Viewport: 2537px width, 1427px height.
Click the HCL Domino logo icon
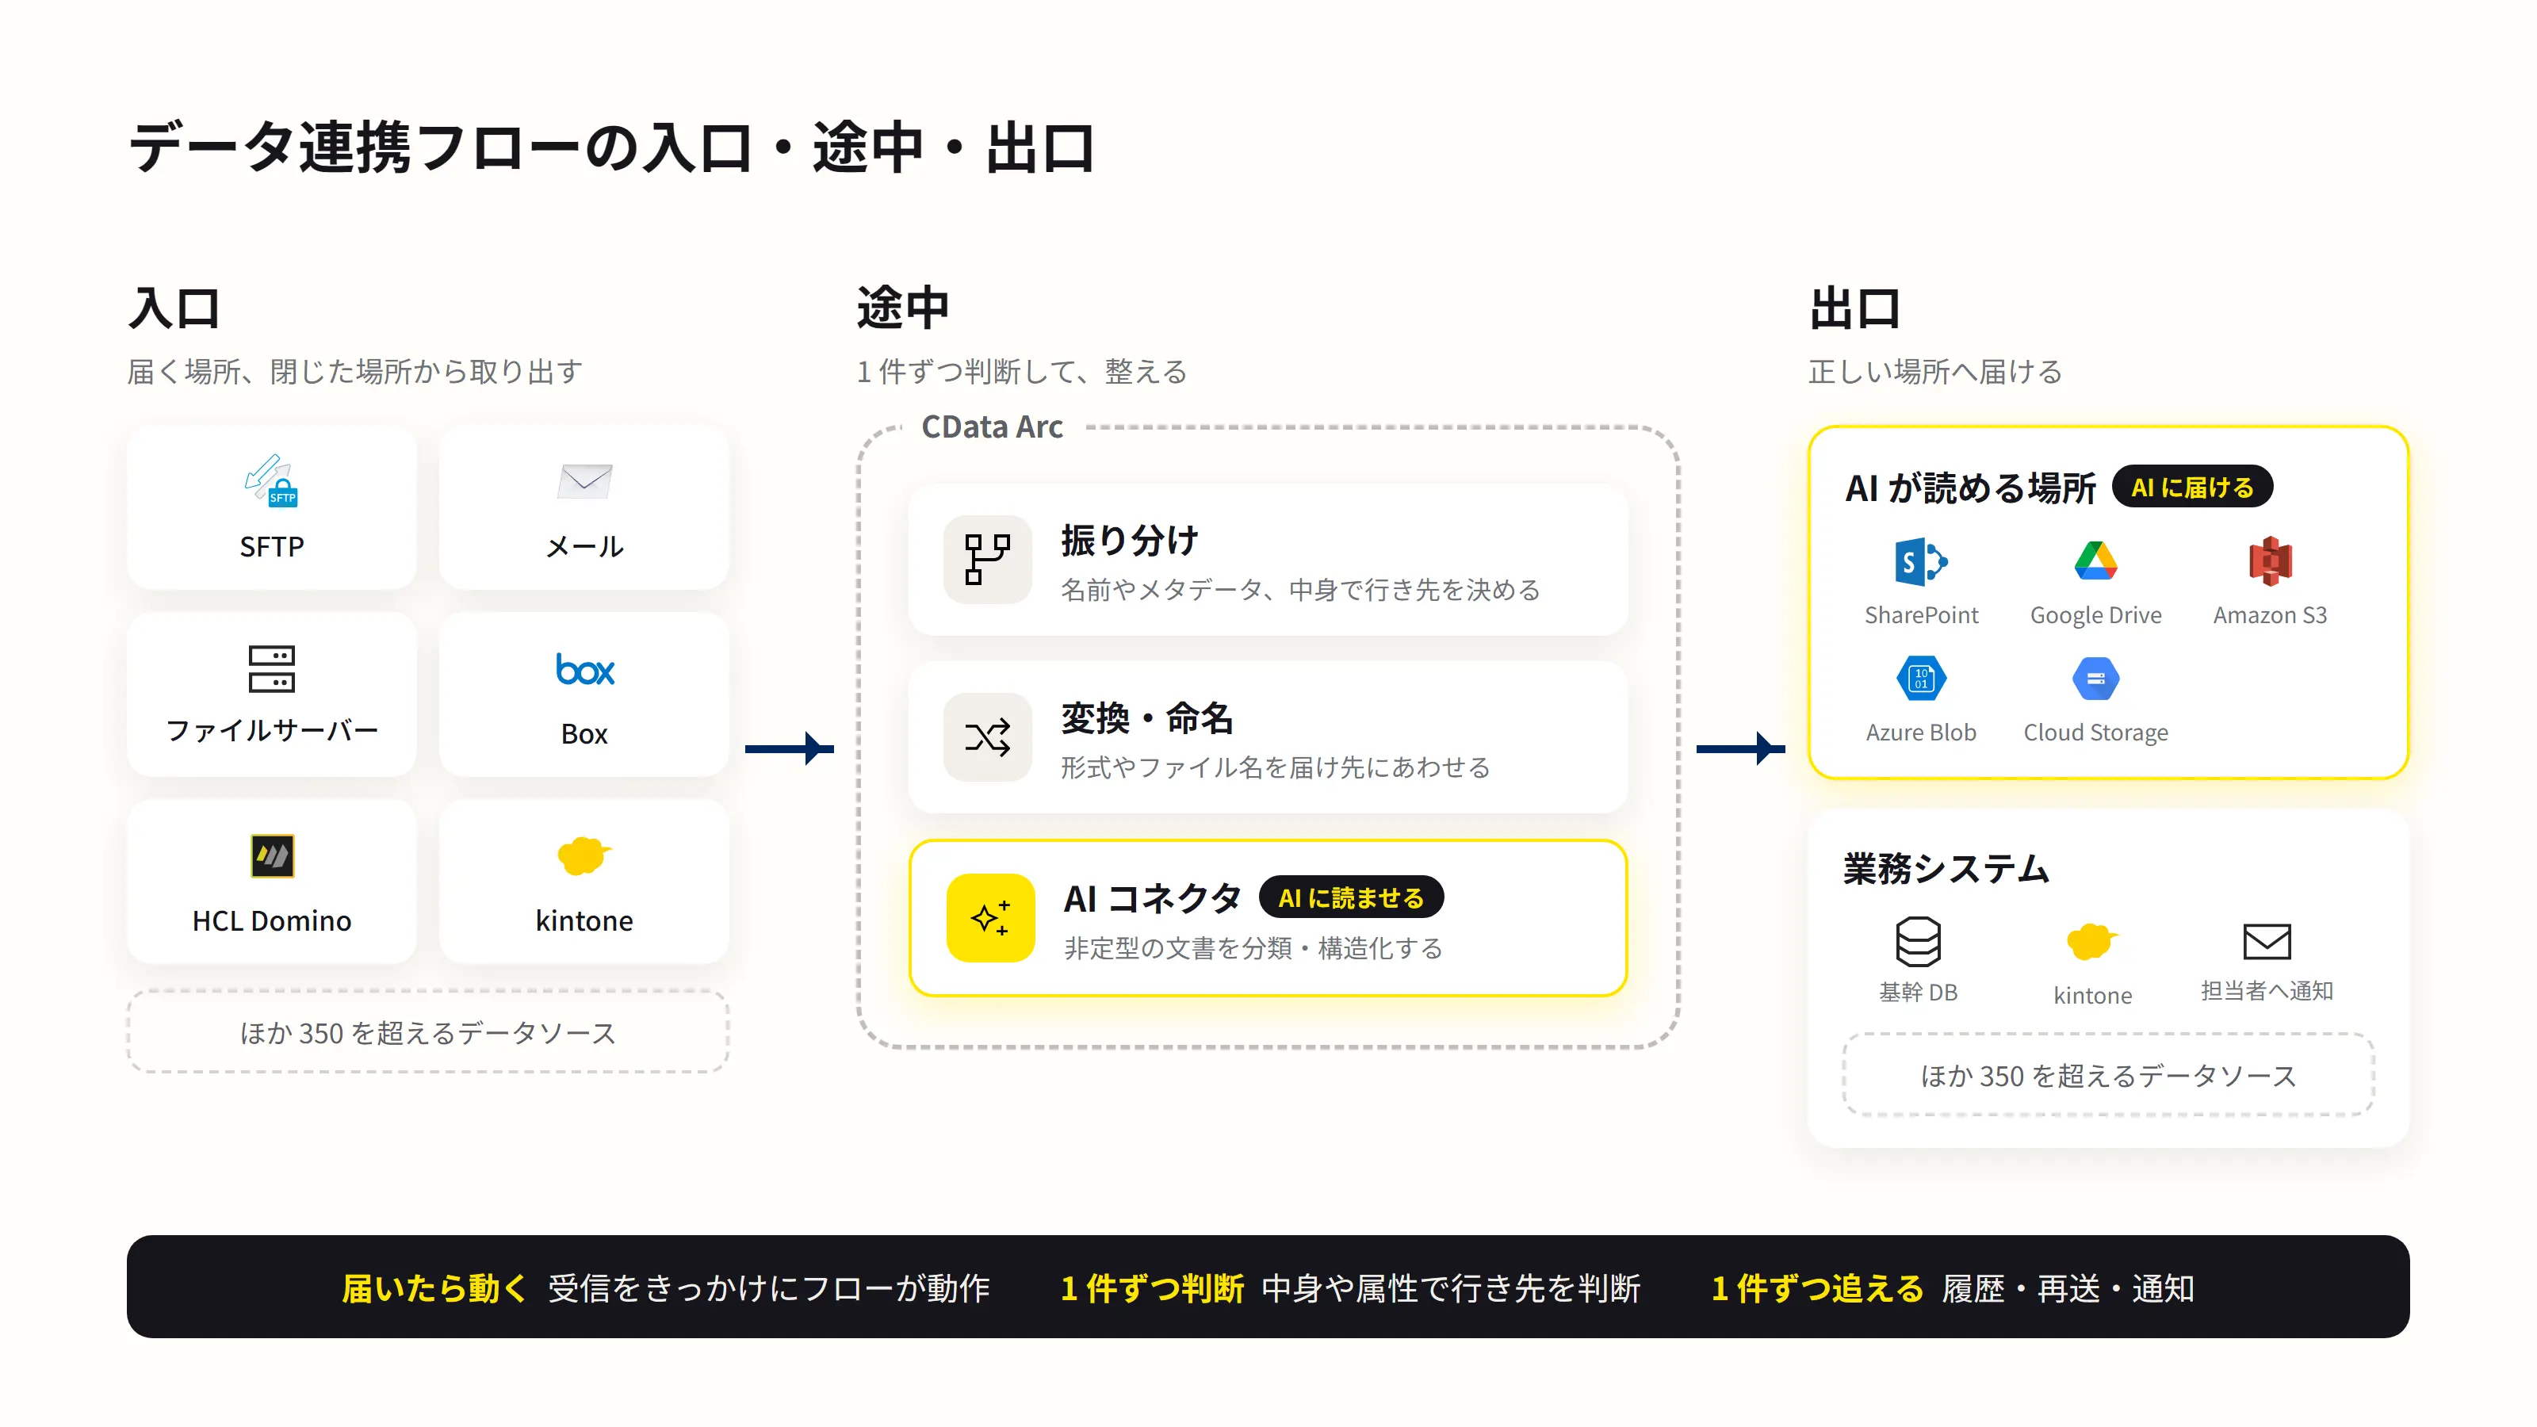coord(272,856)
